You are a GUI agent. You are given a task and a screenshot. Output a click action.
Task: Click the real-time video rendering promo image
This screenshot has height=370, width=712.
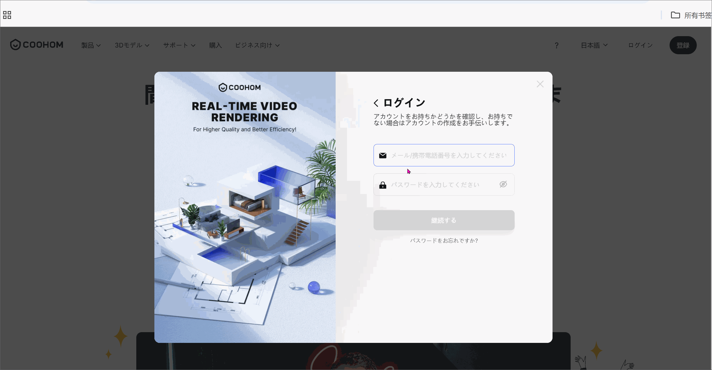[x=245, y=207]
